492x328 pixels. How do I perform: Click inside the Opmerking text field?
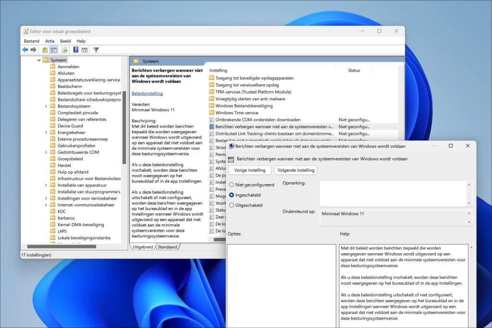click(x=393, y=194)
